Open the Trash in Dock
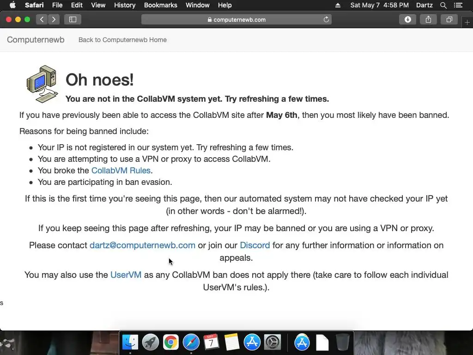 coord(342,343)
